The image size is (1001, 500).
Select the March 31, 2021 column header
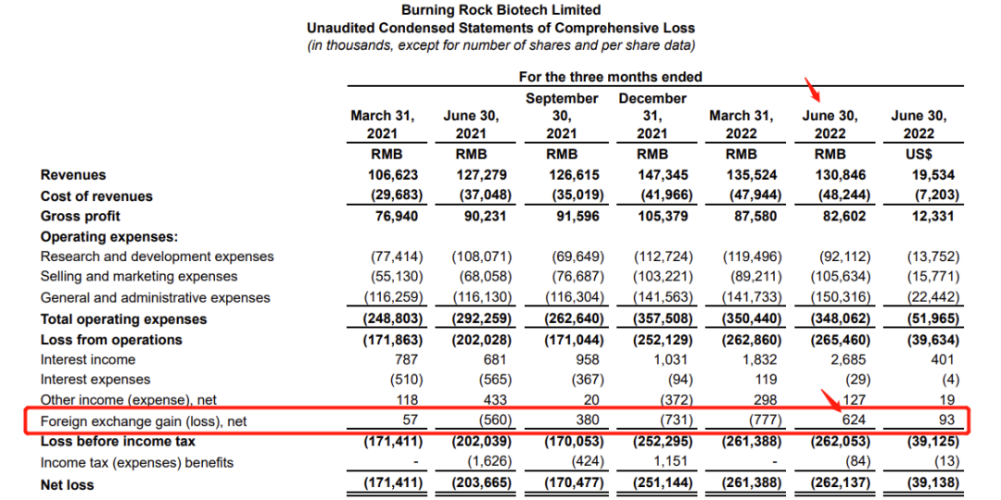(x=383, y=125)
